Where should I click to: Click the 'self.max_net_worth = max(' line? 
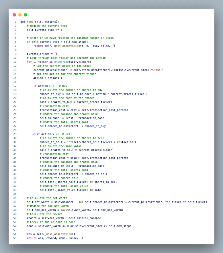pos(75,210)
